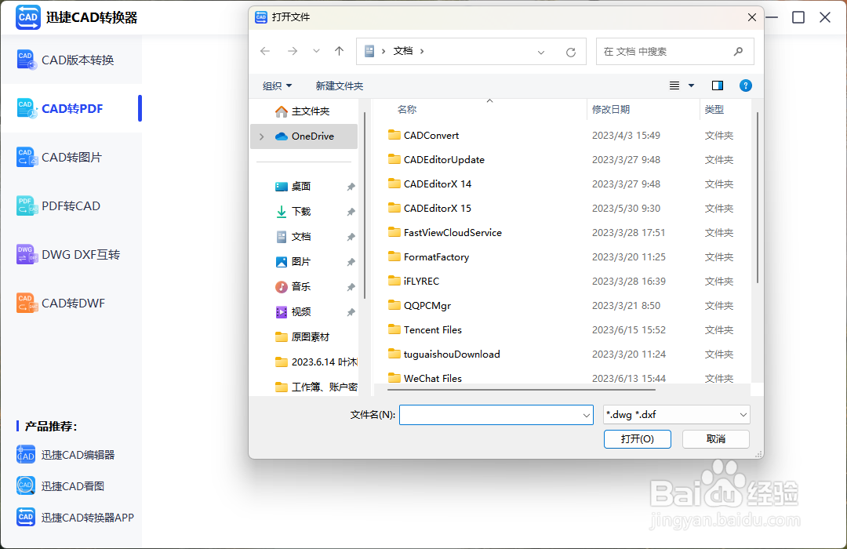Select the tuguaishouDownload folder
Image resolution: width=847 pixels, height=549 pixels.
444,354
